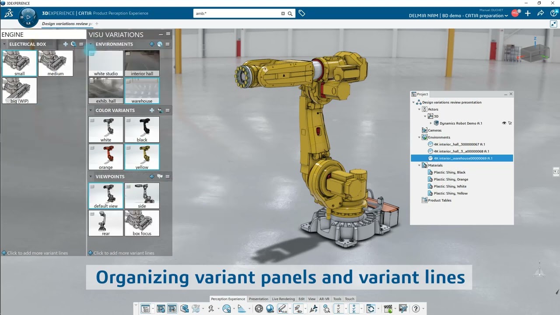Collapse Actors node in Project tree
This screenshot has width=560, height=315.
[419, 109]
